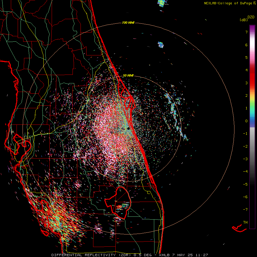Click the TH threshold label on scale

[x=245, y=222]
